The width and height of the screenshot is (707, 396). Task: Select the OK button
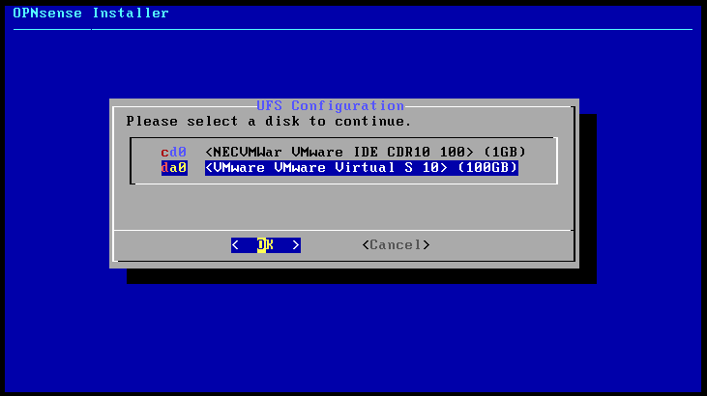[x=266, y=245]
